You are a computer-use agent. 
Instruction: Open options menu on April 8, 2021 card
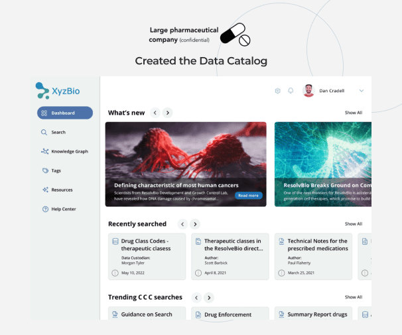pyautogui.click(x=198, y=273)
